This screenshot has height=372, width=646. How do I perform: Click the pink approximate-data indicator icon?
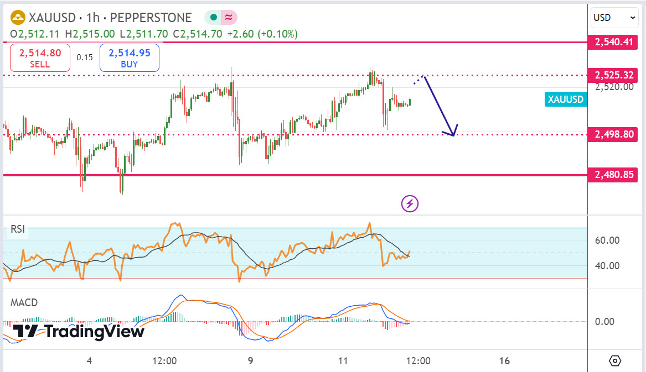(x=228, y=18)
